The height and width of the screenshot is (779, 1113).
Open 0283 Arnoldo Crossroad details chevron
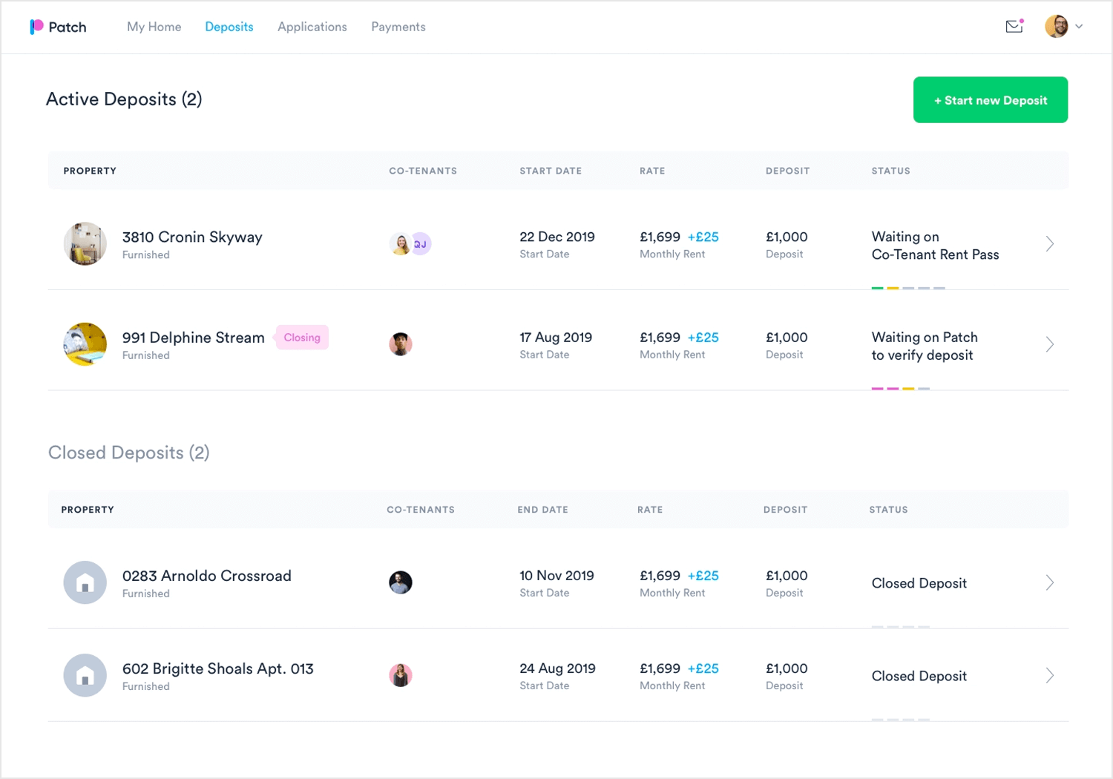[1050, 582]
